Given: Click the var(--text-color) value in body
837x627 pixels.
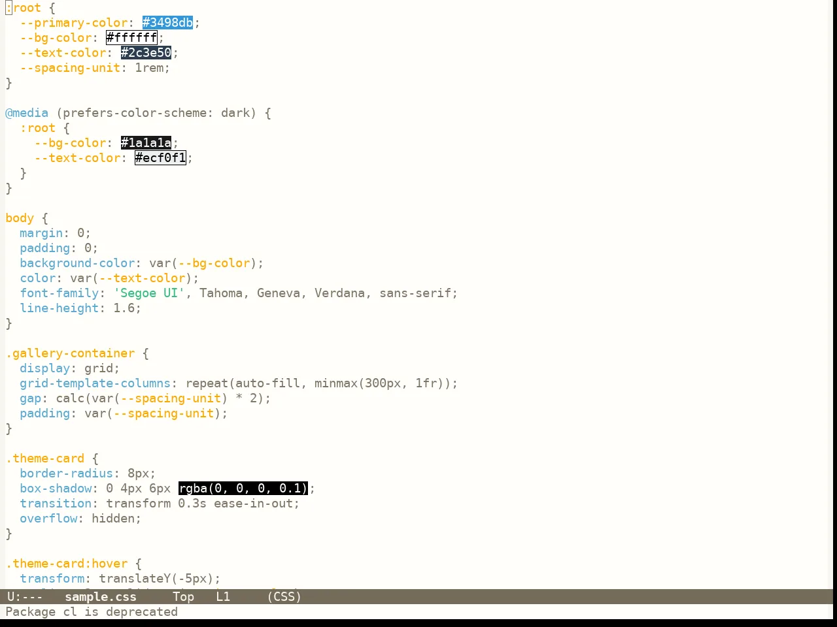Looking at the screenshot, I should [x=131, y=278].
